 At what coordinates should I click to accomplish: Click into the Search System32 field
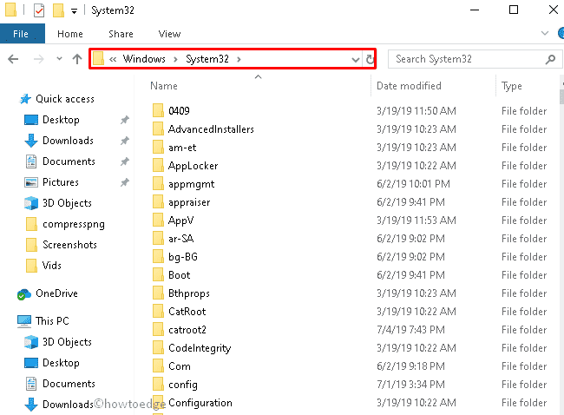coord(466,59)
